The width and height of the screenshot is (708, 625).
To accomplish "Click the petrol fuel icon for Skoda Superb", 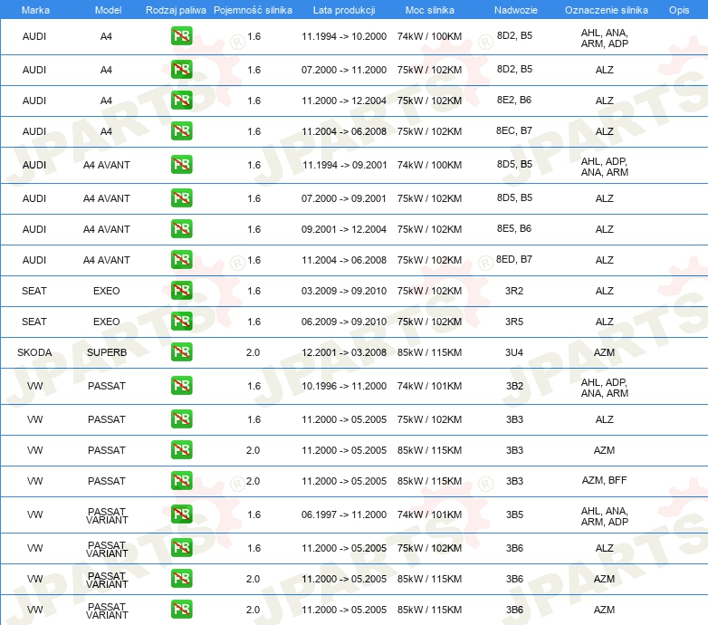I will coord(181,351).
